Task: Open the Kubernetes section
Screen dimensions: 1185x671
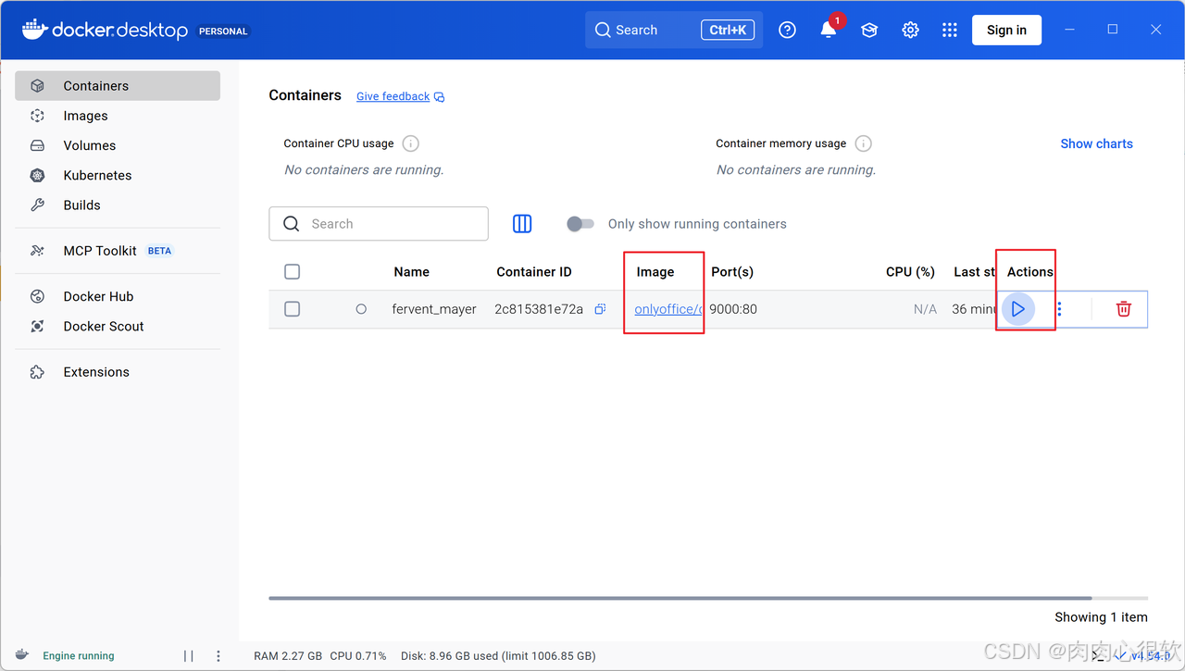Action: pyautogui.click(x=118, y=175)
